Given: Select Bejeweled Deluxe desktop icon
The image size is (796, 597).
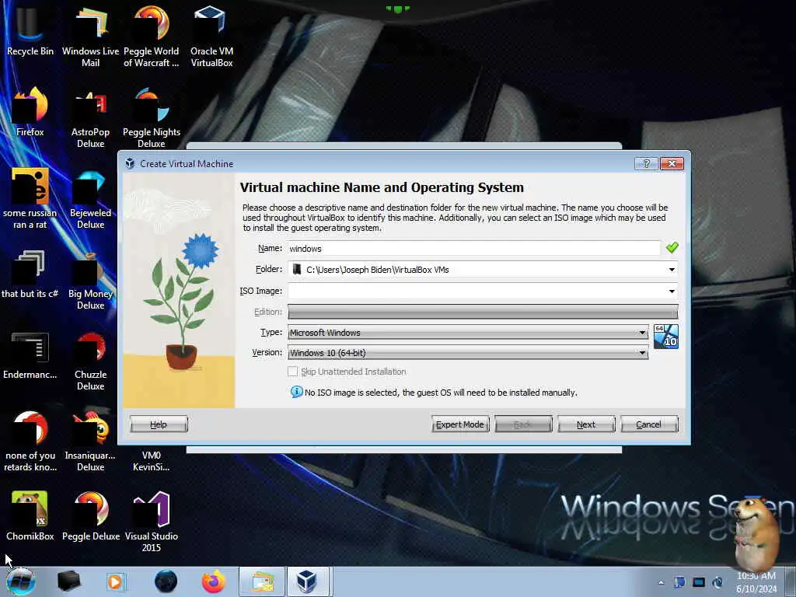Looking at the screenshot, I should coord(90,198).
